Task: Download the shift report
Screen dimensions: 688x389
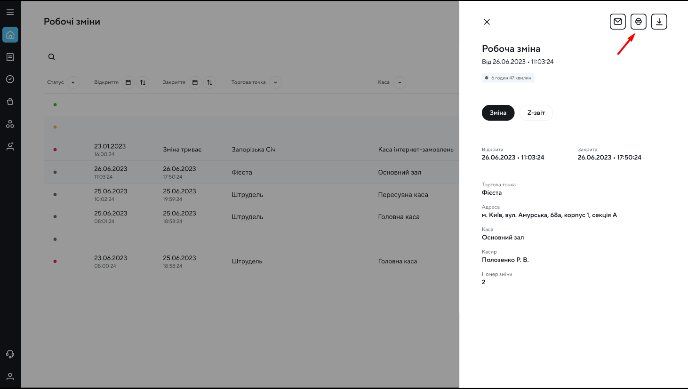Action: coord(659,22)
